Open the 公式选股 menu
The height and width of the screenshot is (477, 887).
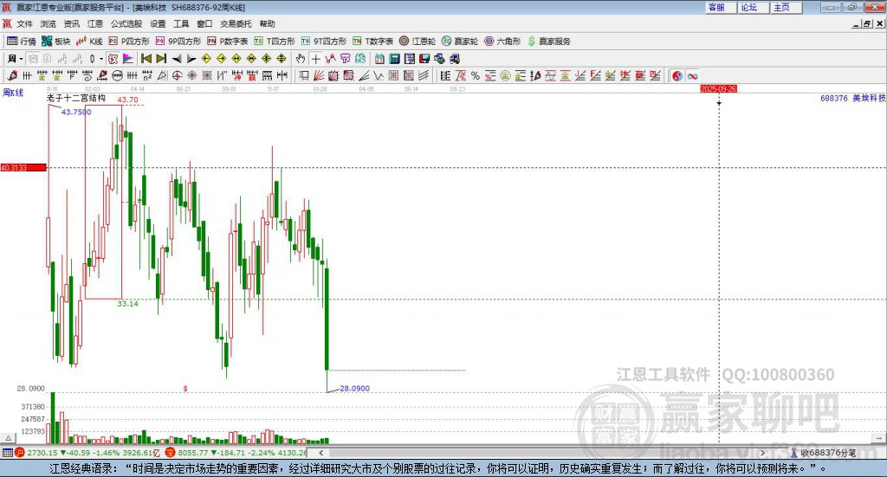126,23
